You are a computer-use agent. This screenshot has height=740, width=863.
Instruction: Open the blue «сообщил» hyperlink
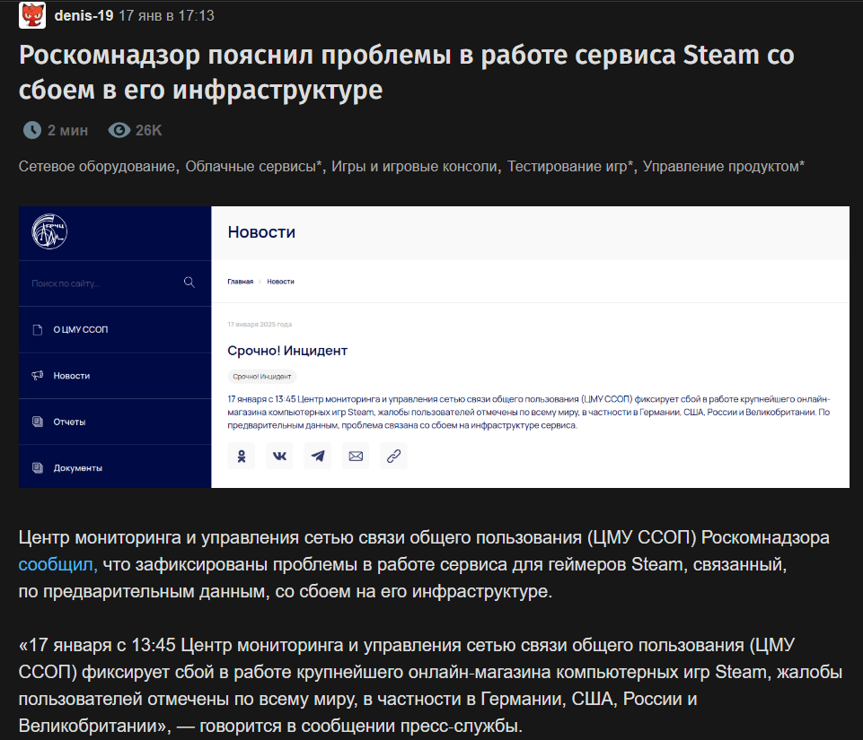(57, 564)
